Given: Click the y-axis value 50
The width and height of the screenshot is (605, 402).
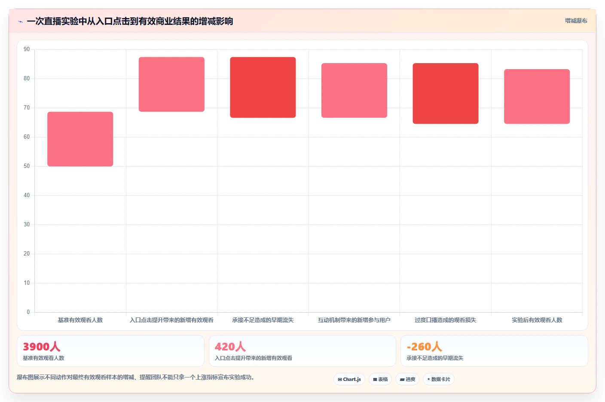Looking at the screenshot, I should [27, 166].
